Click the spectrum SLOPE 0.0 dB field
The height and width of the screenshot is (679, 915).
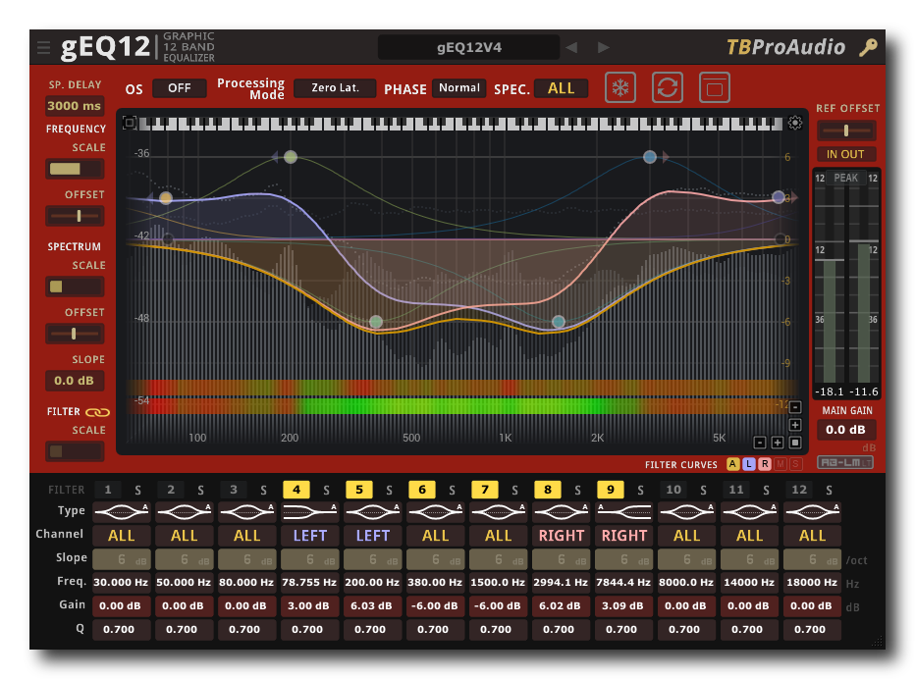[x=75, y=381]
